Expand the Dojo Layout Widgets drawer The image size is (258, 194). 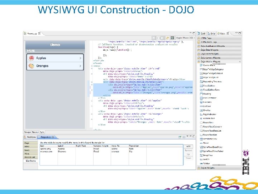pos(219,58)
